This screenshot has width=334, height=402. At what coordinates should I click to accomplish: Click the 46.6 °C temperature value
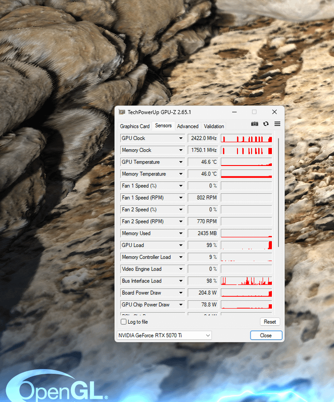(203, 162)
